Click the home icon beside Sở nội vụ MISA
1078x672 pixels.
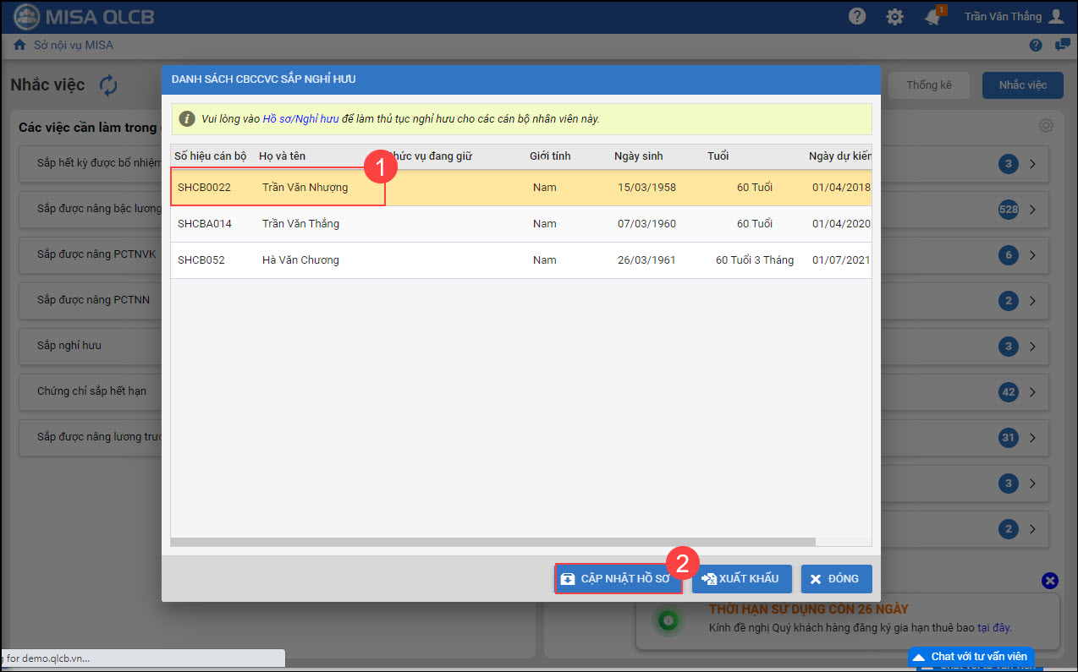click(19, 46)
